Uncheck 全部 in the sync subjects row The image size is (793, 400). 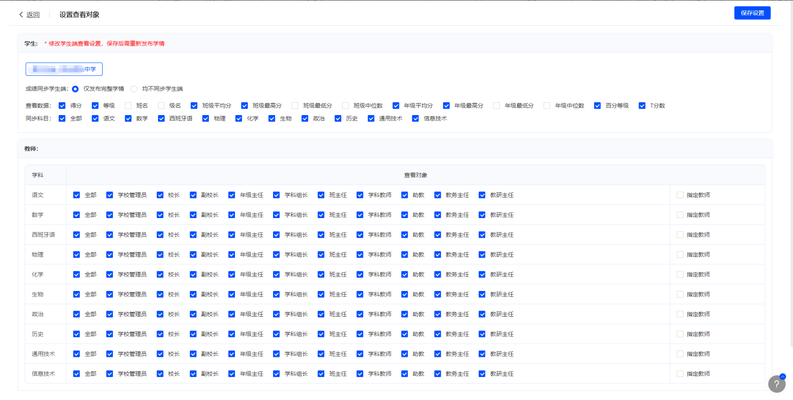(x=62, y=119)
